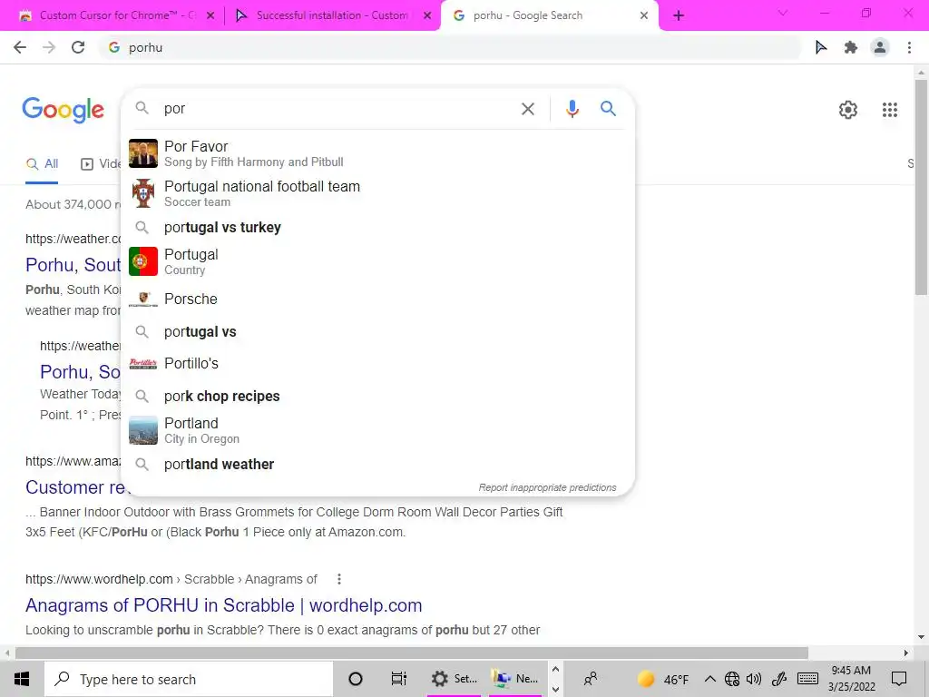
Task: Click the horizontal scrollbar thumb
Action: (x=412, y=653)
